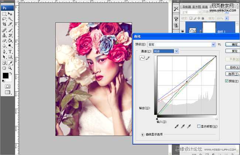Select the Zoom magnifier tool

(x=10, y=68)
